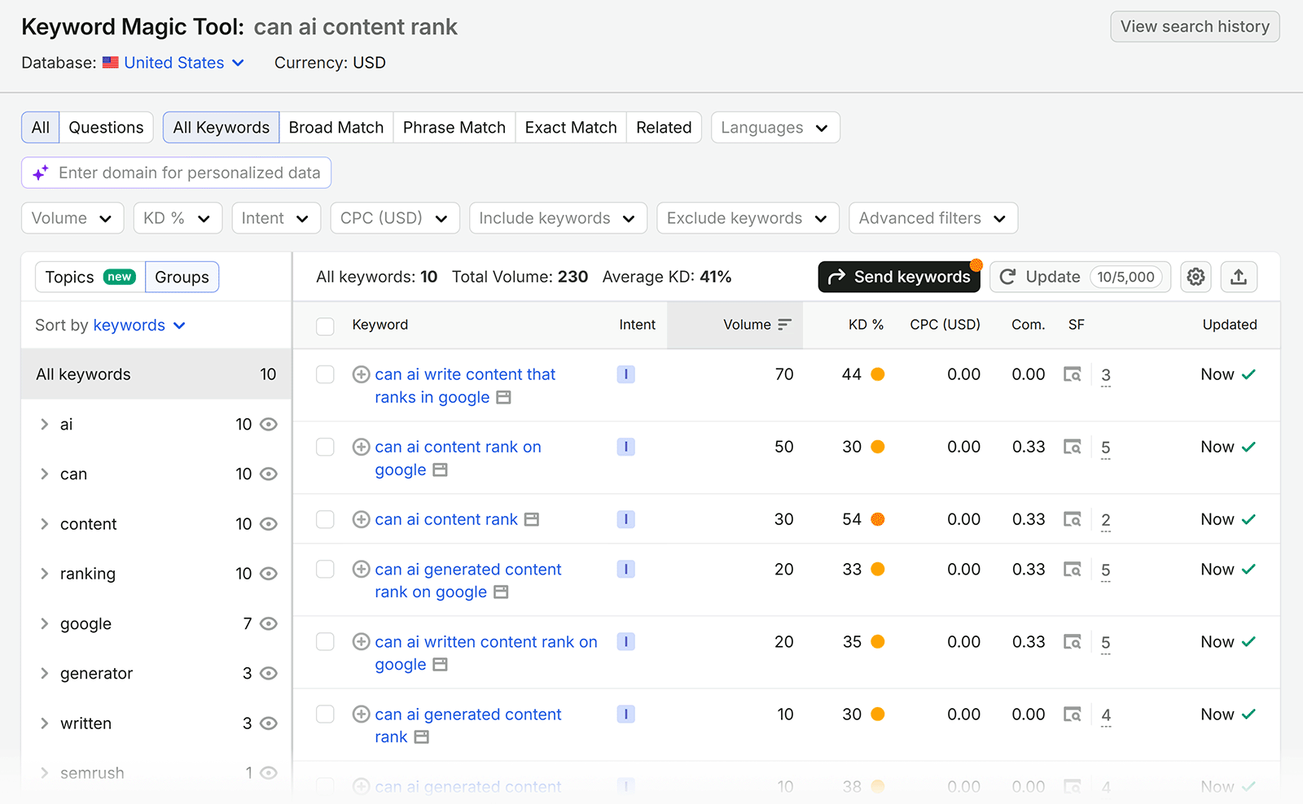Tick the select-all checkbox in table header

click(325, 326)
